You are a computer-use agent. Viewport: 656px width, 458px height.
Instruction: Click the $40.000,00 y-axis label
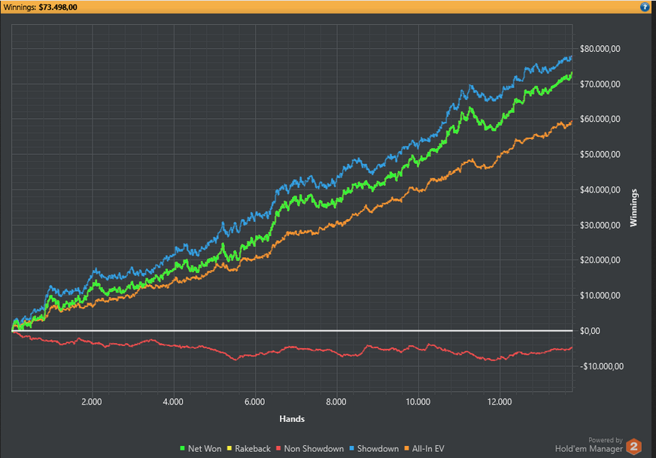(600, 190)
